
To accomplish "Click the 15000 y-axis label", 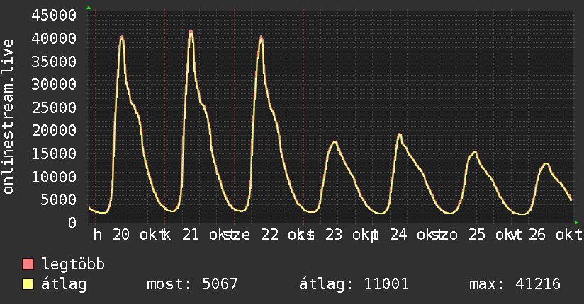I will (x=54, y=153).
